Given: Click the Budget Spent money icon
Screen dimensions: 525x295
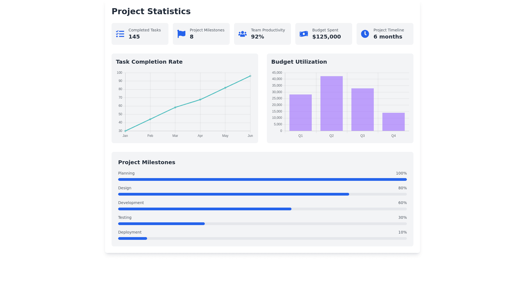Looking at the screenshot, I should [x=304, y=34].
